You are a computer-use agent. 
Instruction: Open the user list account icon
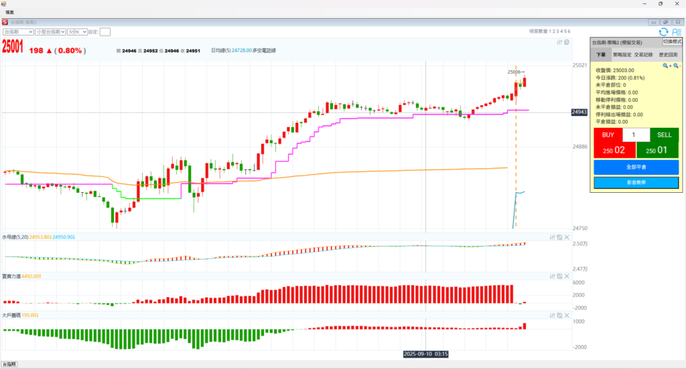(677, 32)
